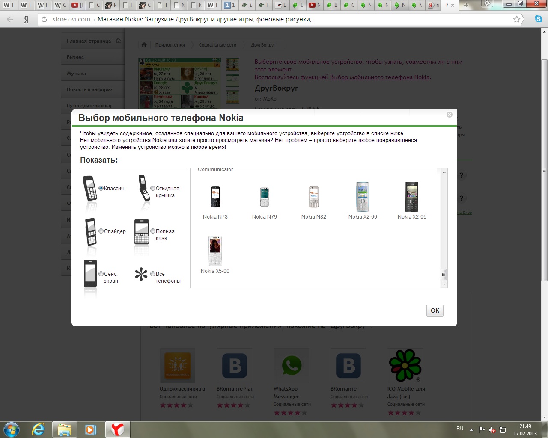548x438 pixels.
Task: Open File Explorer from the taskbar
Action: point(64,429)
